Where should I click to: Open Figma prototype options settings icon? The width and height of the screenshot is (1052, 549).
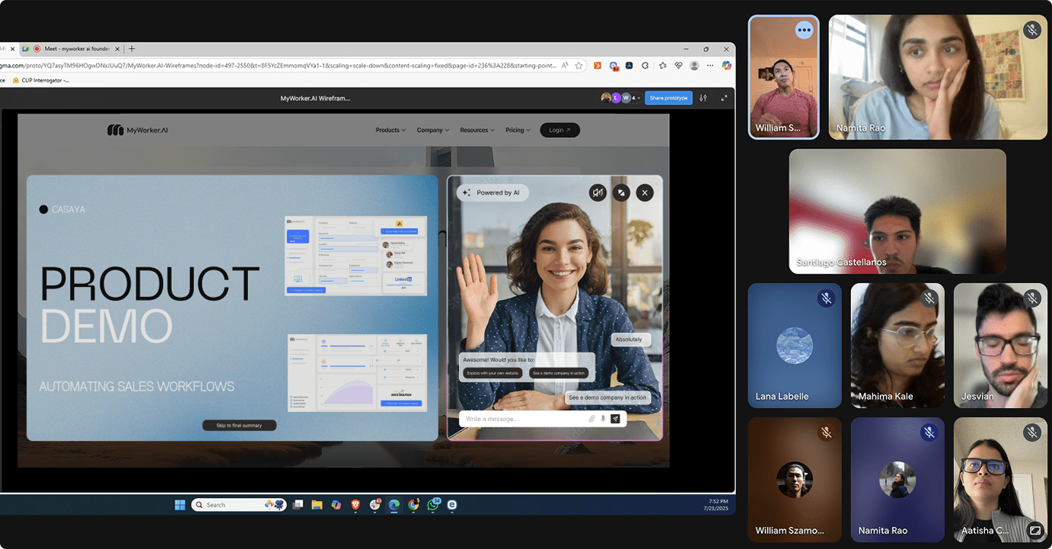click(x=703, y=97)
